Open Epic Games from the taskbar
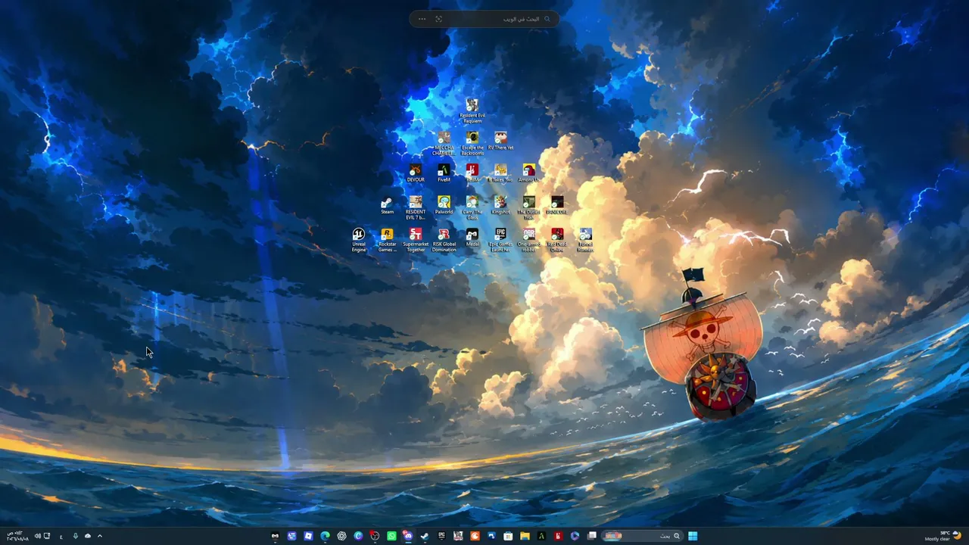This screenshot has width=969, height=545. coord(441,536)
